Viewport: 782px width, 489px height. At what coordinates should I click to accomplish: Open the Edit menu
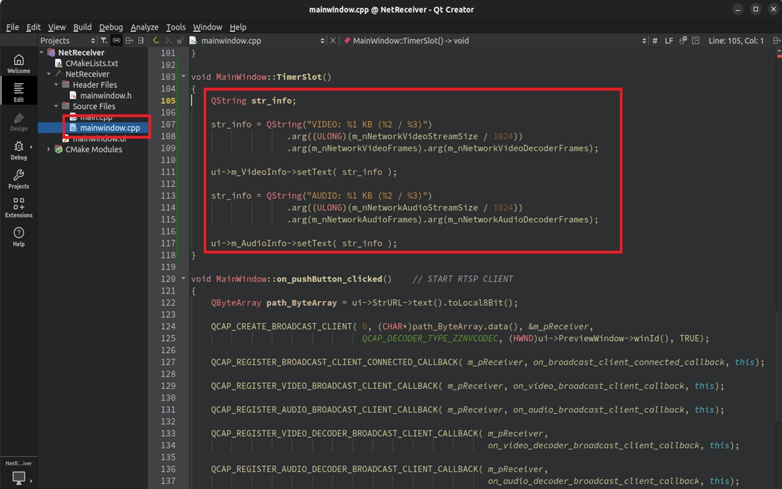(x=33, y=27)
